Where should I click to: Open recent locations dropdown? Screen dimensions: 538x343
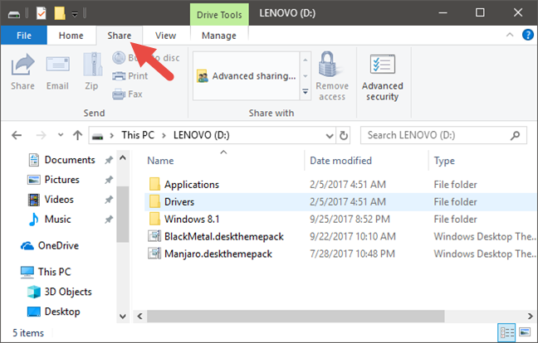[61, 135]
